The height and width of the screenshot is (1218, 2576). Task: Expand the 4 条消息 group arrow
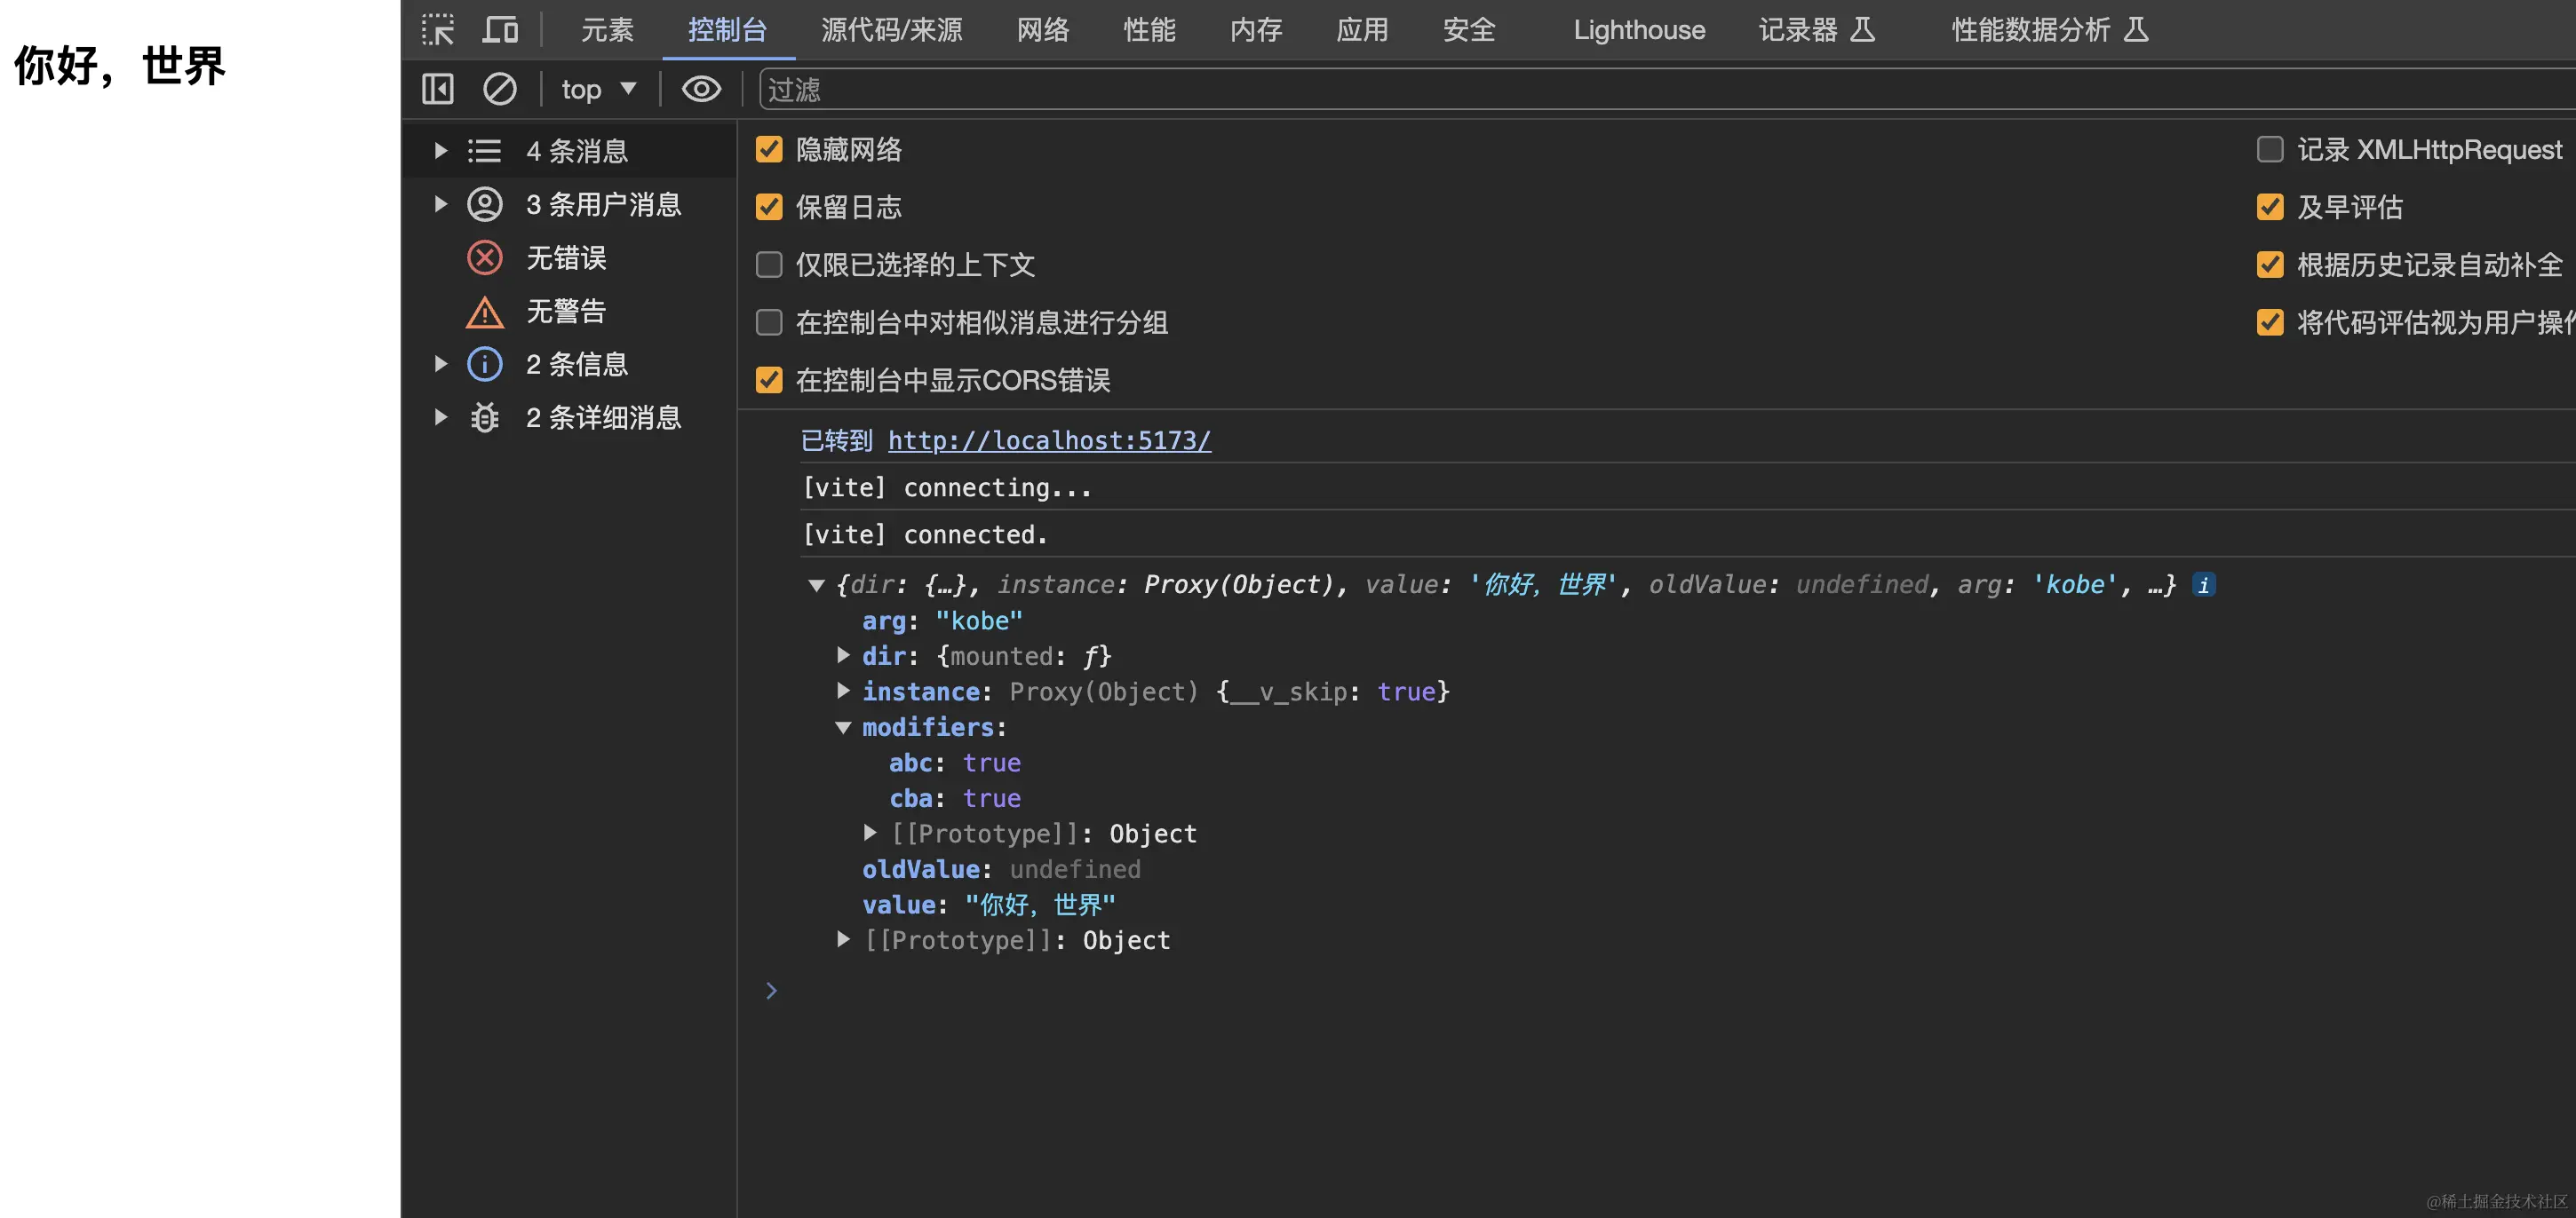pos(440,151)
